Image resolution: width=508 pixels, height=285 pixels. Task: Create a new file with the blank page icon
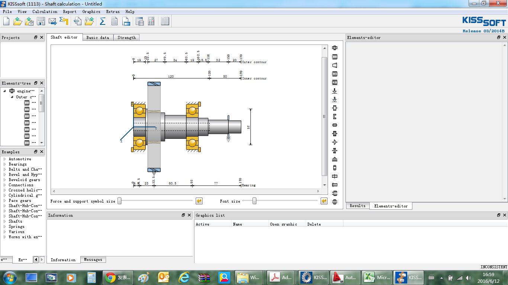click(x=6, y=22)
